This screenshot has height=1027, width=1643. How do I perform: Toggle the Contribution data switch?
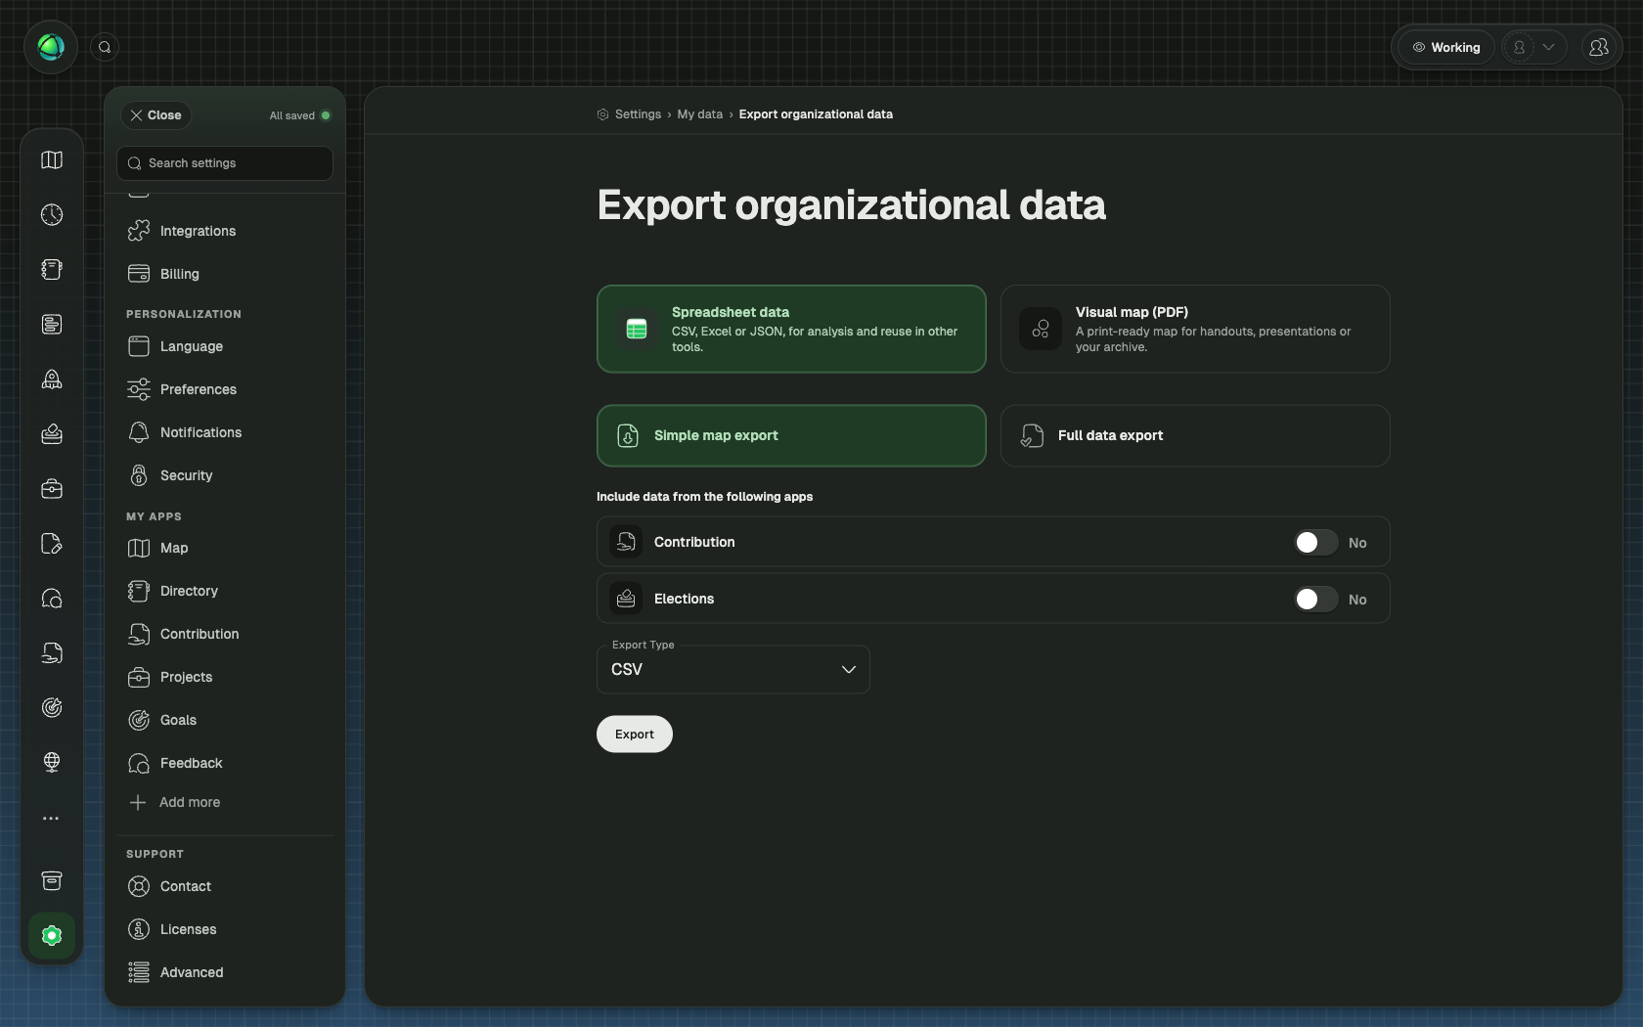coord(1315,543)
